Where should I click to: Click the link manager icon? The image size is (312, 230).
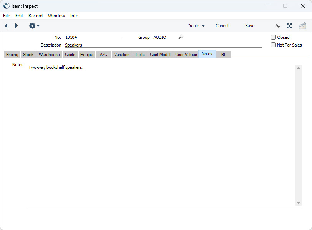coord(289,26)
